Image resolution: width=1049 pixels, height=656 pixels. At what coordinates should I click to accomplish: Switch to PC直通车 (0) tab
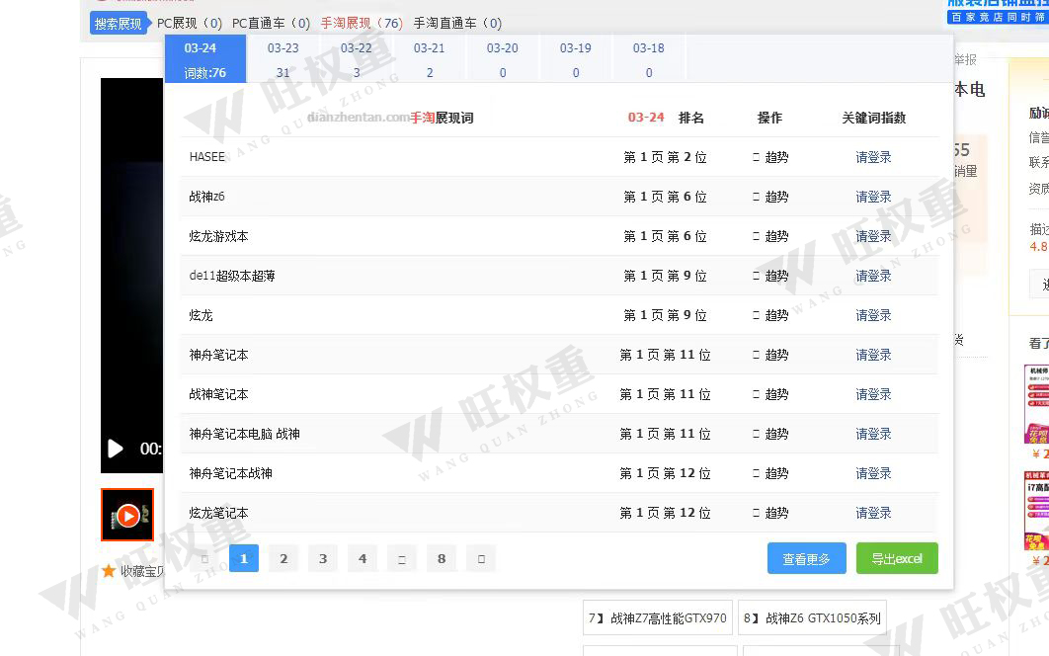(x=271, y=24)
